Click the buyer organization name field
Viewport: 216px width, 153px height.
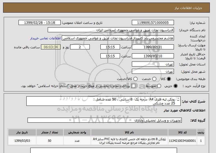pyautogui.click(x=111, y=30)
